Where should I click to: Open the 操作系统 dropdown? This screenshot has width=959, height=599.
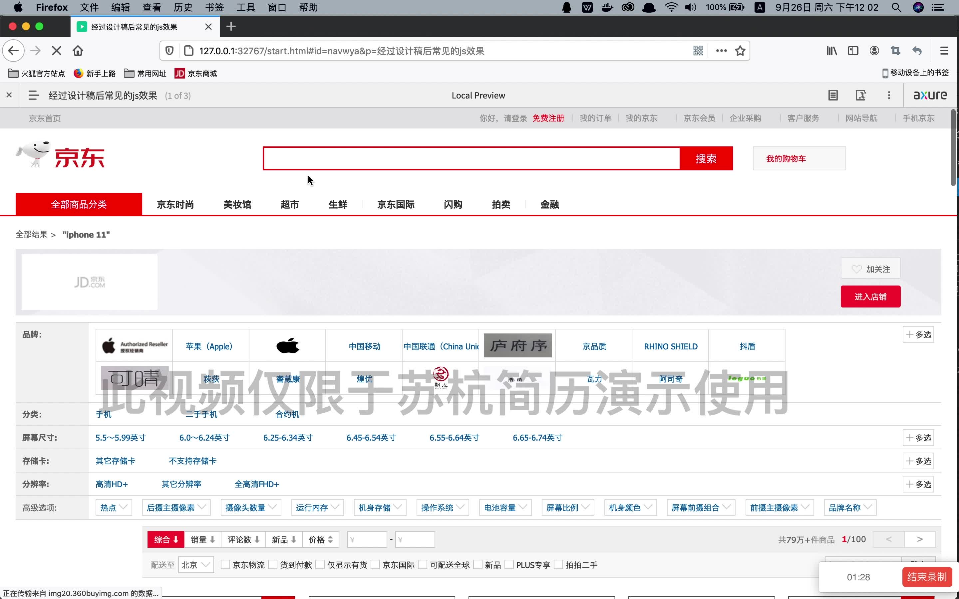point(443,507)
